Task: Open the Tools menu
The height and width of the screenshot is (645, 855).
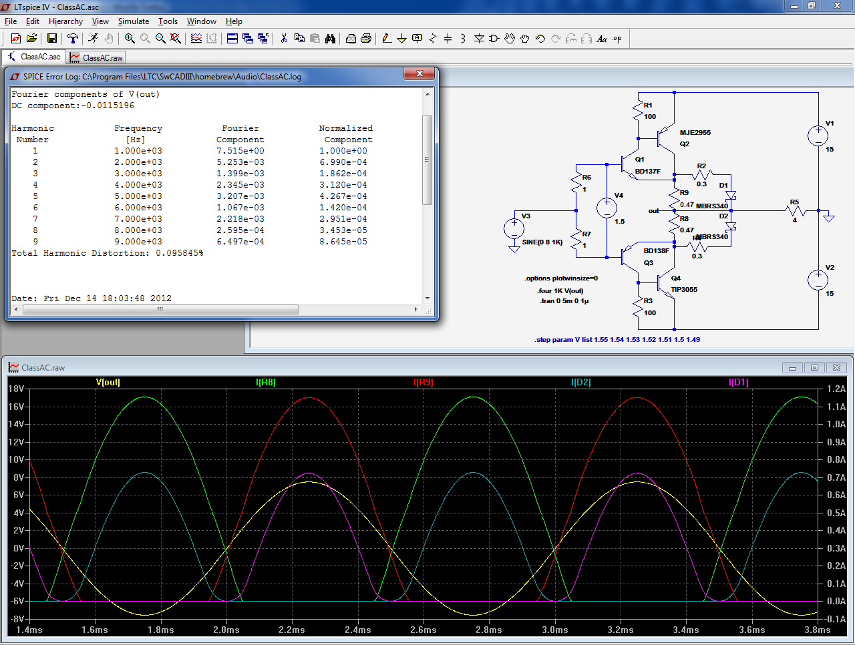Action: [x=168, y=21]
